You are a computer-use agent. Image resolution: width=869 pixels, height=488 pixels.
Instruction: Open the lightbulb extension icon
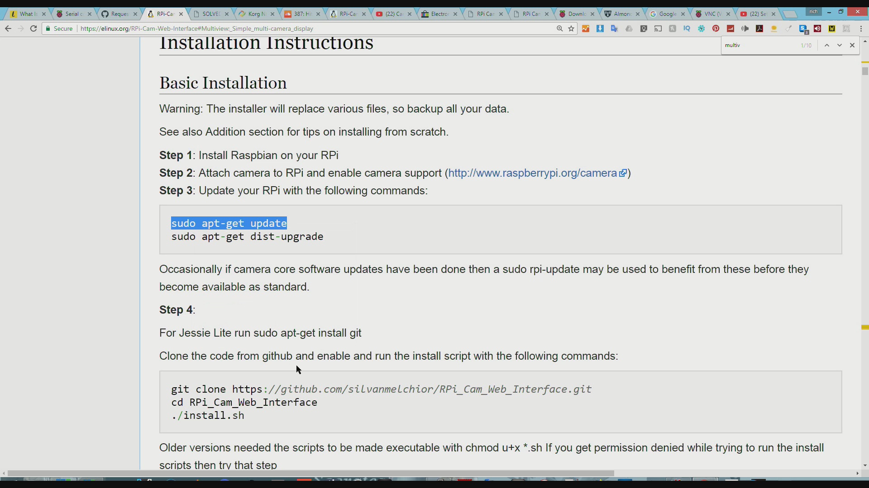[x=644, y=28]
